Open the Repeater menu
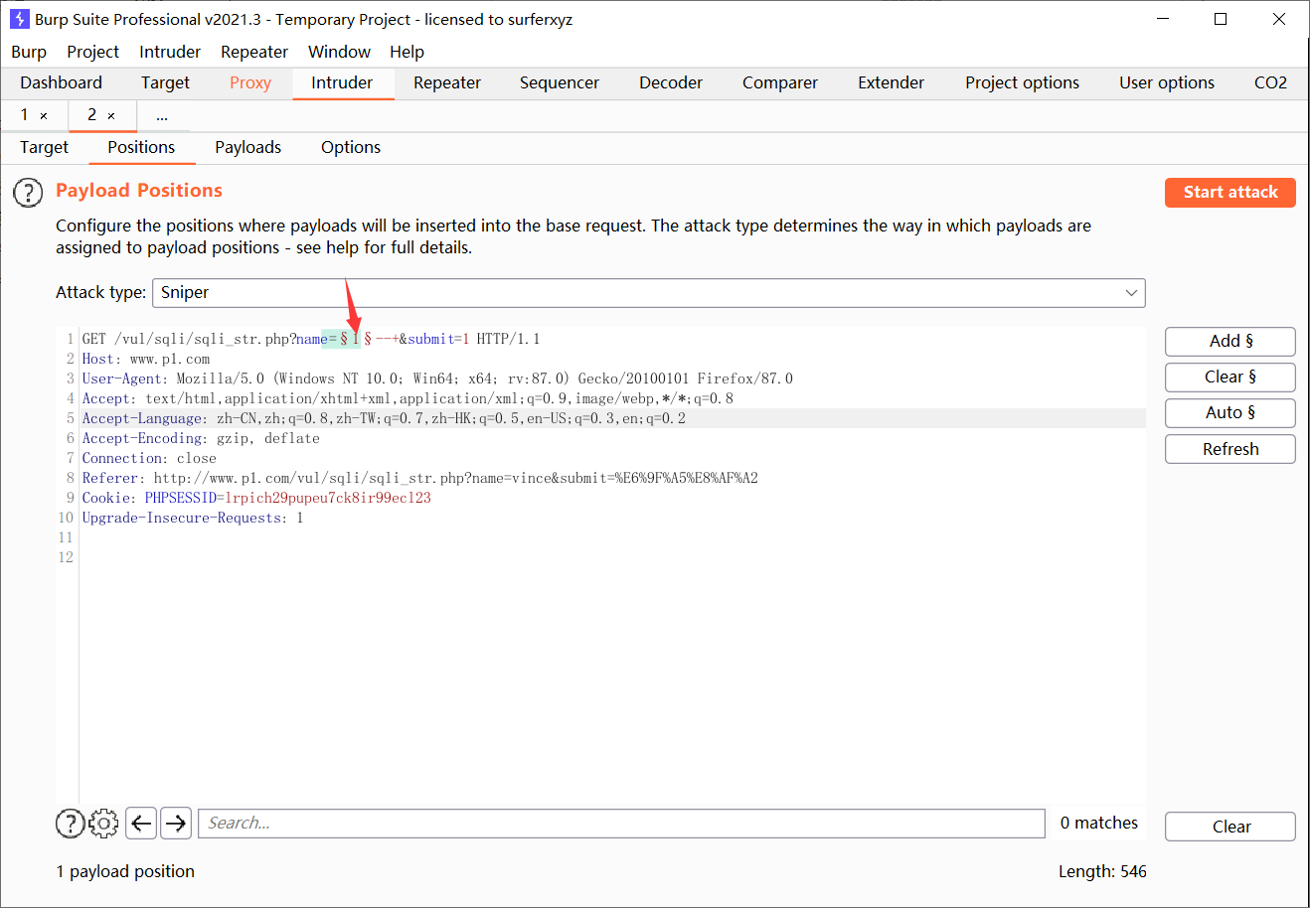 pos(254,52)
